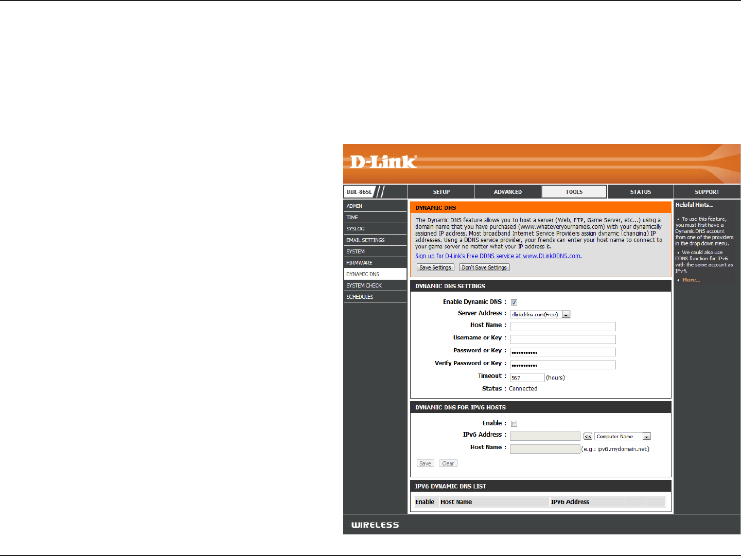
Task: Click the Save Settings button
Action: (x=435, y=267)
